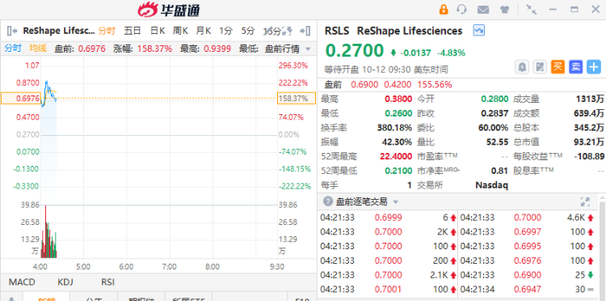Click the 5:00 time axis label
Viewport: 606px width, 301px height.
click(x=83, y=266)
